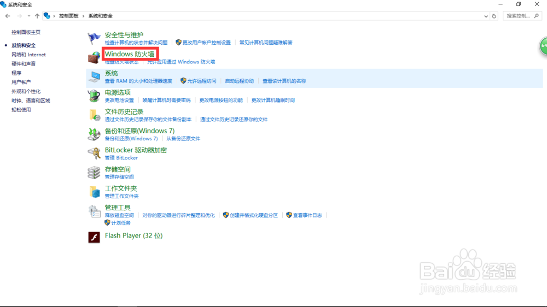This screenshot has width=547, height=307.
Task: Open the 文件历史记录 heading
Action: pyautogui.click(x=124, y=111)
